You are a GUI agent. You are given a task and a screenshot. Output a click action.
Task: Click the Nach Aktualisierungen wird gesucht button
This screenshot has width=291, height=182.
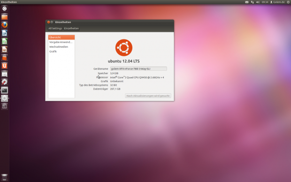pyautogui.click(x=148, y=96)
